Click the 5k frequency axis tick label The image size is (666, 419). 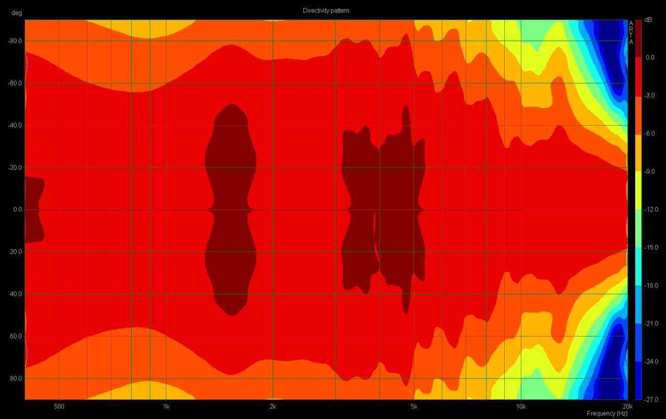pyautogui.click(x=414, y=406)
